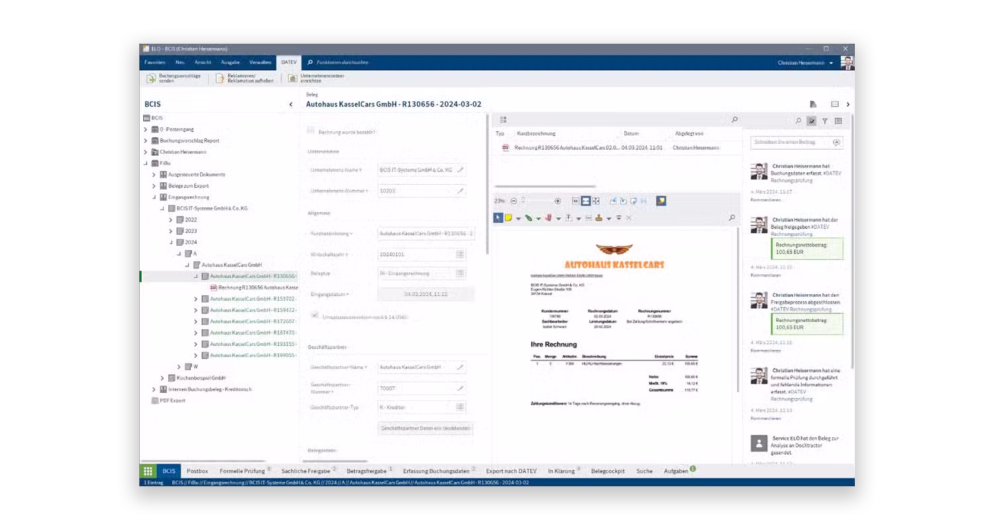Select the stamp annotation tool
994x530 pixels.
coord(599,217)
